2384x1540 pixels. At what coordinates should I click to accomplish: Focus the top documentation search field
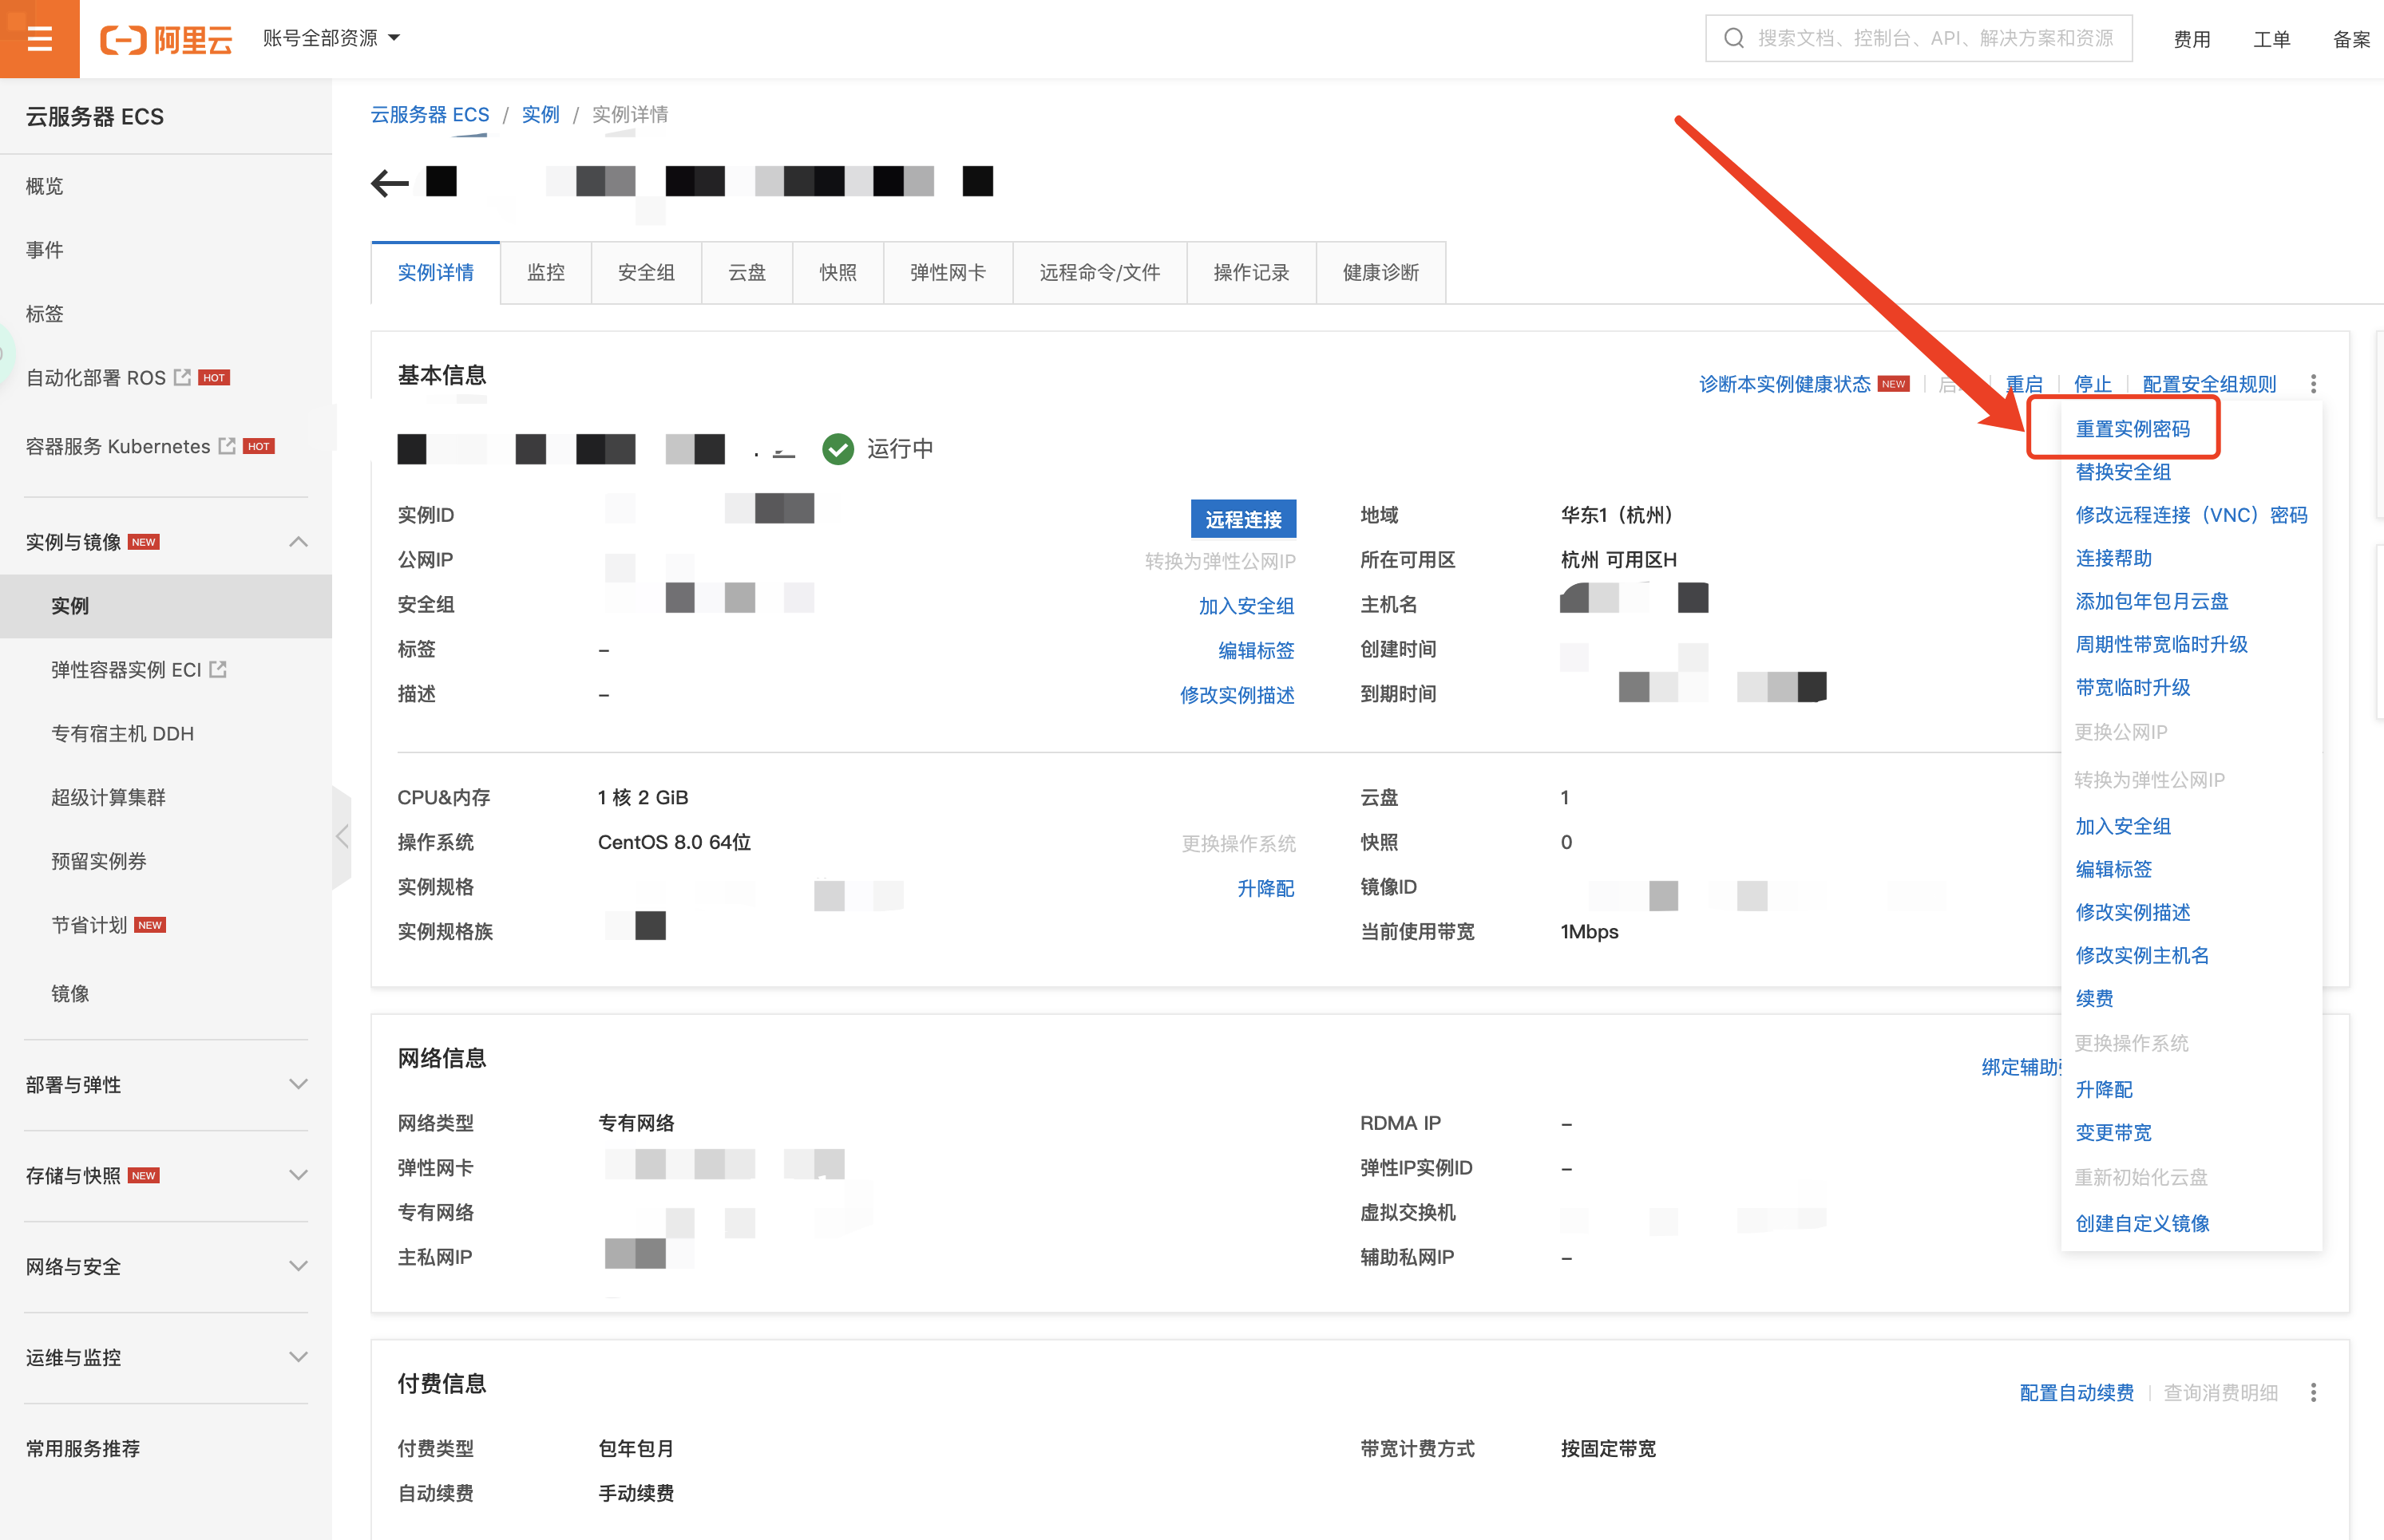tap(1934, 38)
